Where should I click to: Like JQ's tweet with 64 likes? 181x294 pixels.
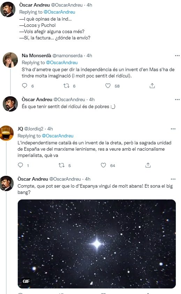coord(103,165)
